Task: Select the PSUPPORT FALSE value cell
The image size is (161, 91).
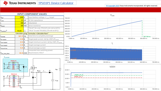Action: pyautogui.click(x=19, y=30)
